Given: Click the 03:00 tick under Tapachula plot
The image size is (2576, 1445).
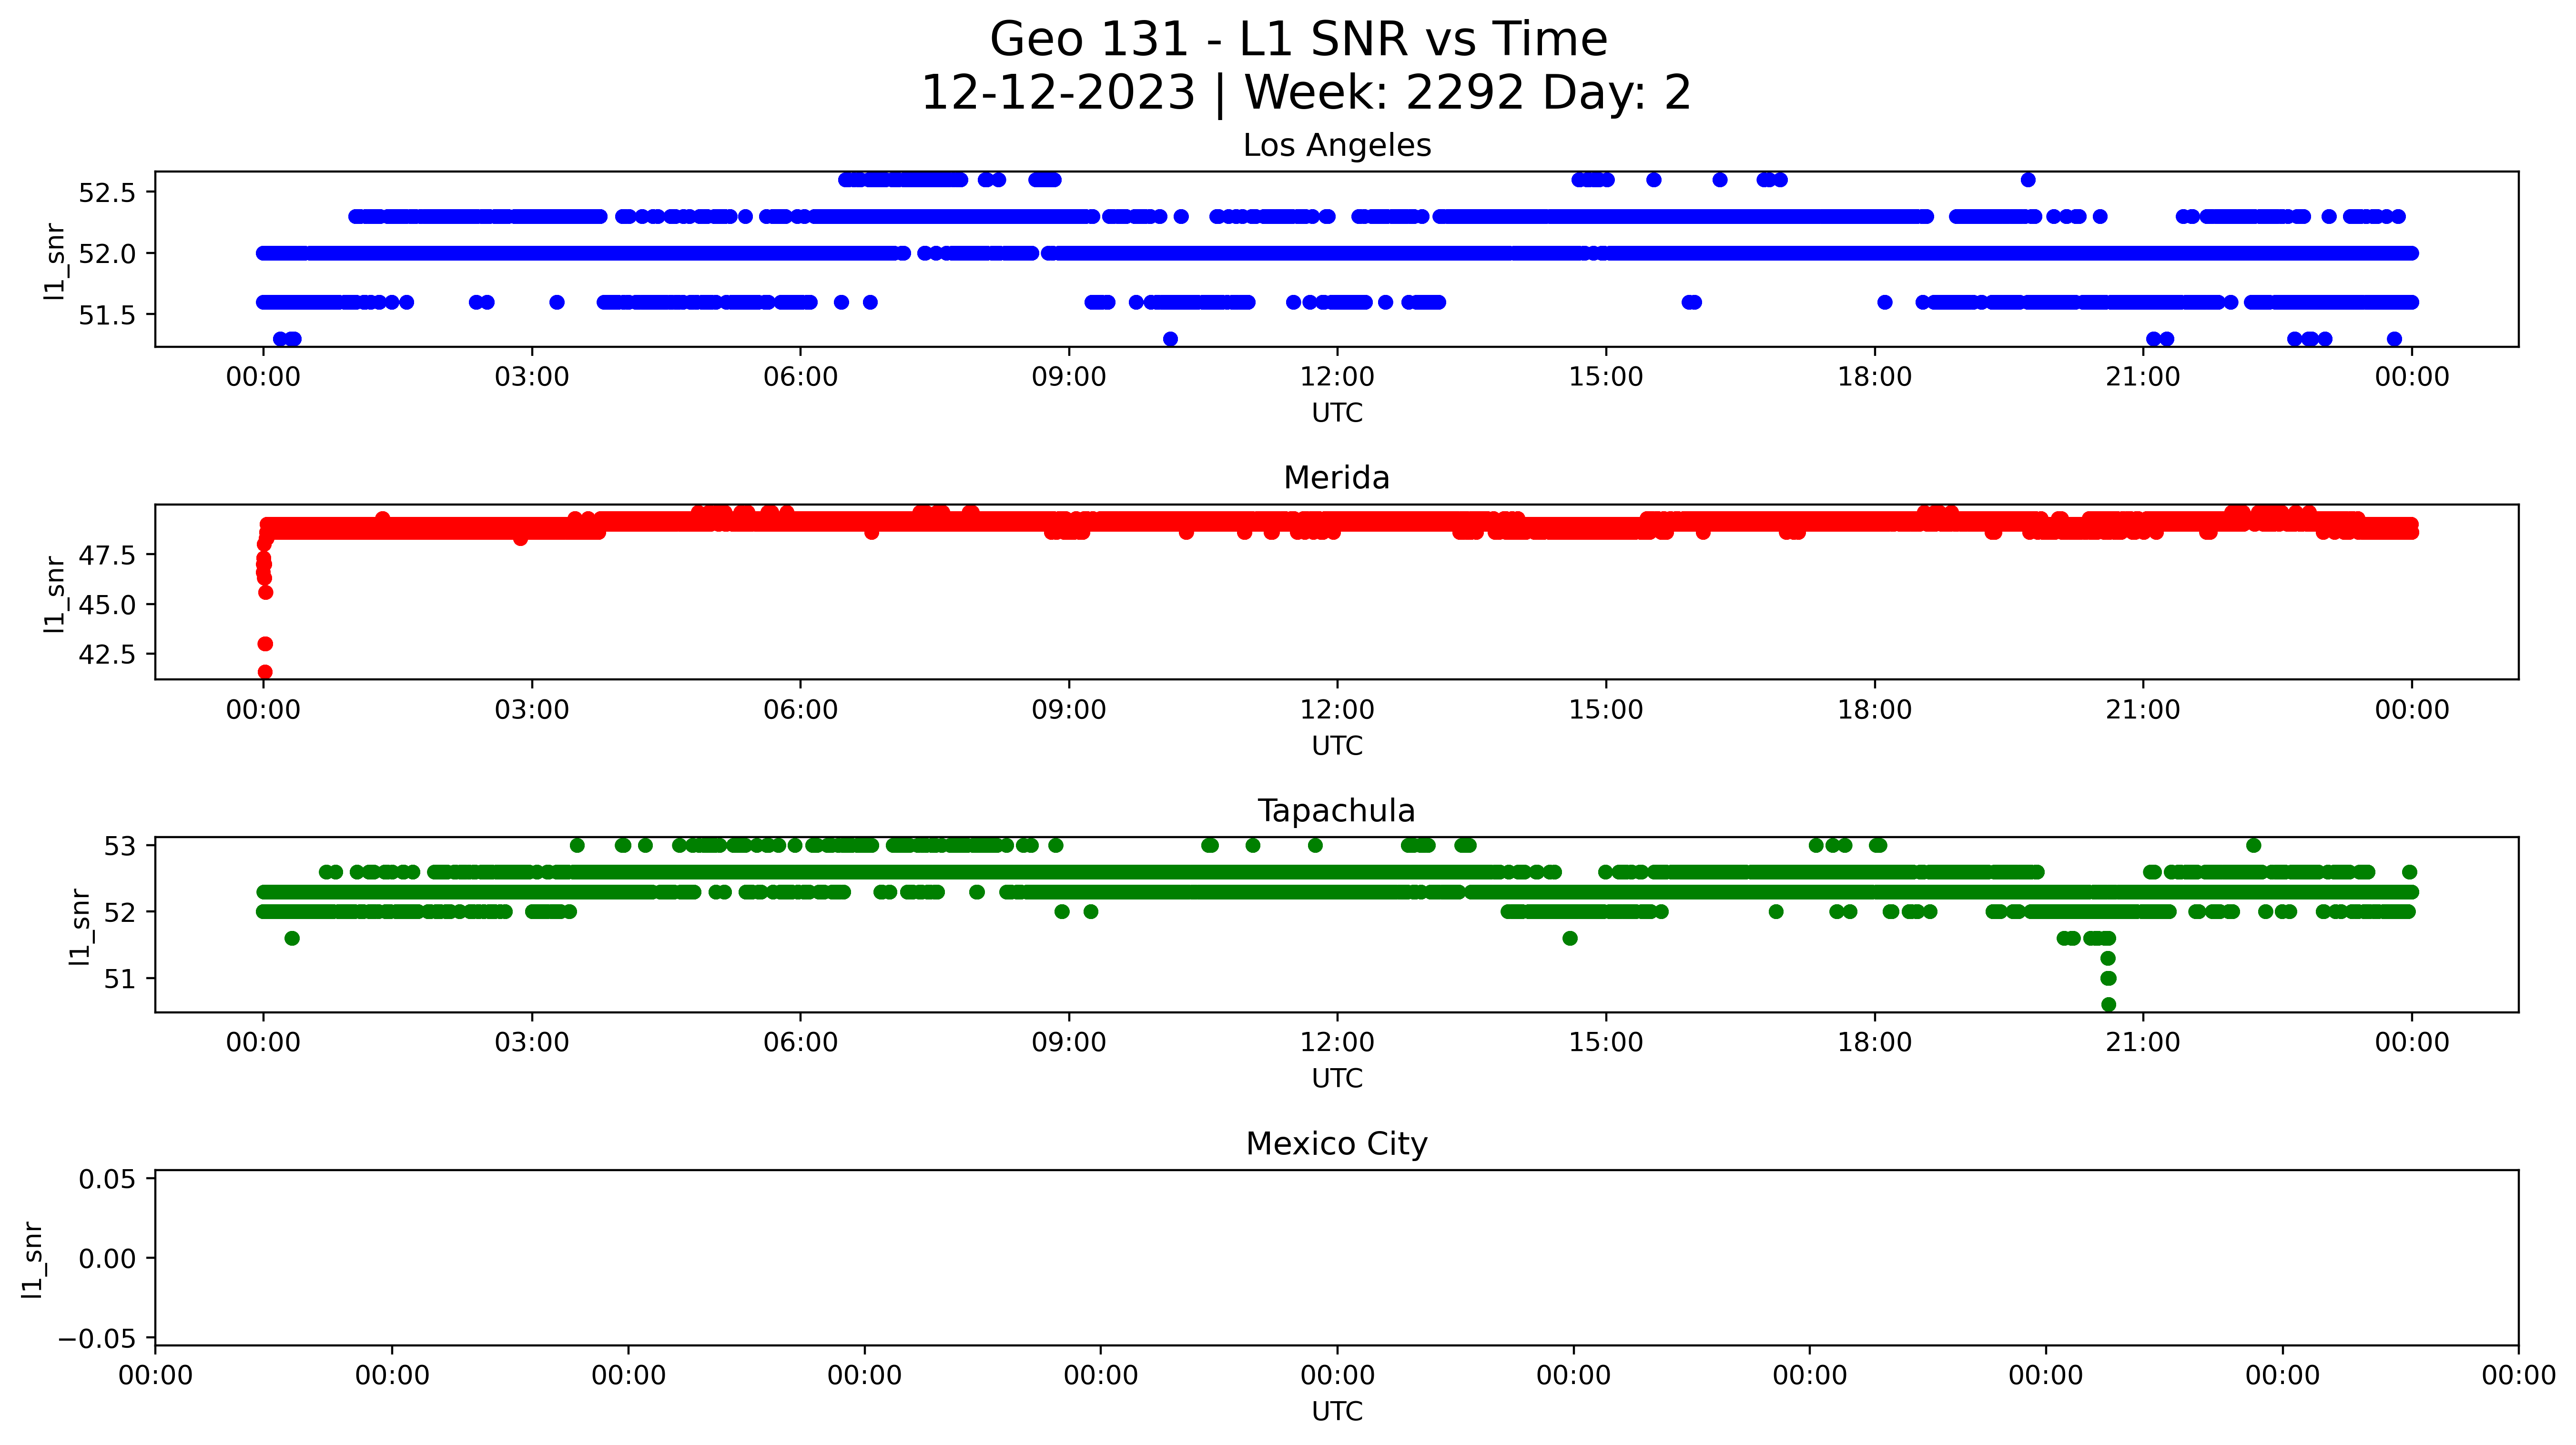Looking at the screenshot, I should [532, 1042].
